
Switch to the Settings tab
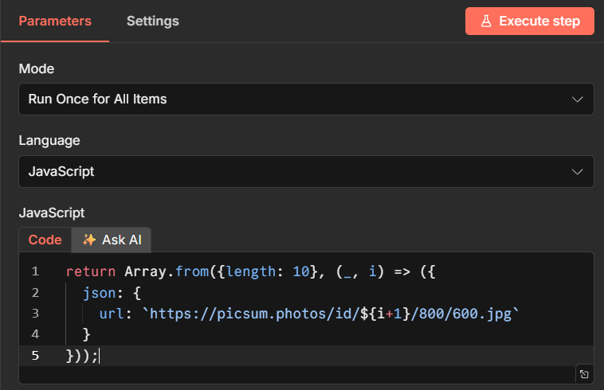(152, 21)
